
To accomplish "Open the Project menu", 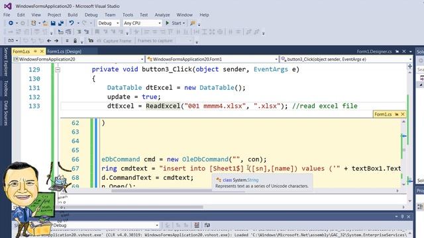I will pos(54,15).
